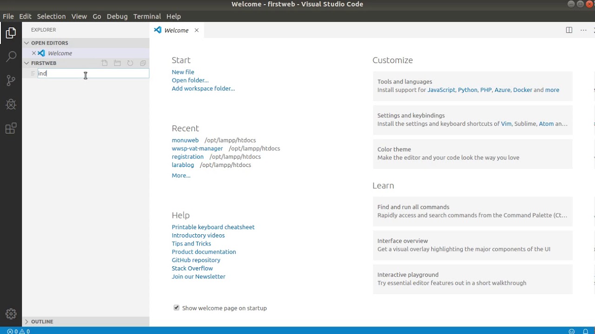The height and width of the screenshot is (334, 595).
Task: Uncheck Show welcome page on startup
Action: tap(177, 308)
